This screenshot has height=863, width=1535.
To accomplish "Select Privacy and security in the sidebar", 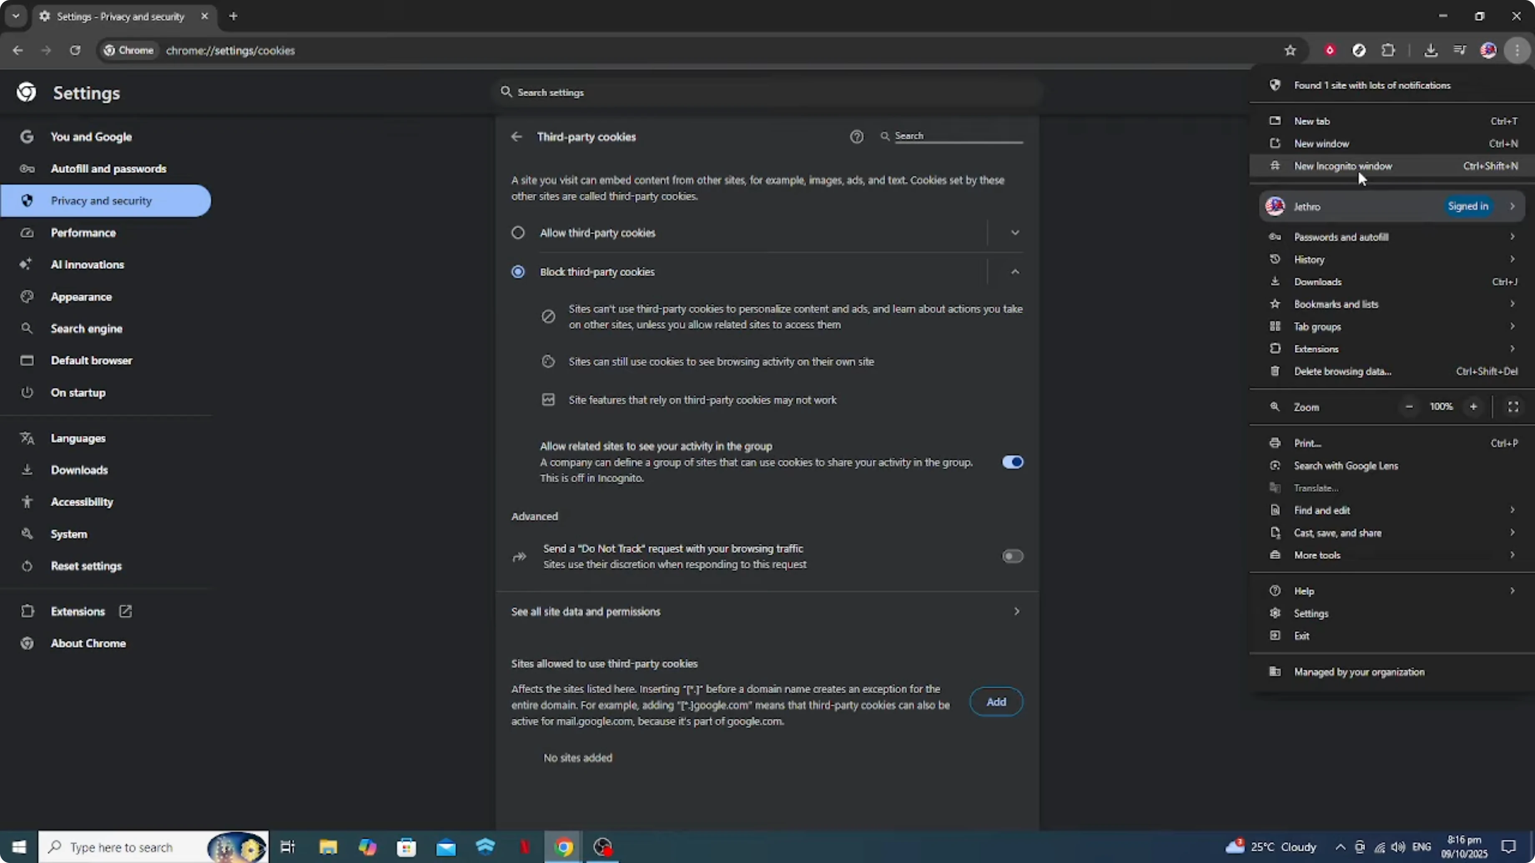I will tap(101, 201).
